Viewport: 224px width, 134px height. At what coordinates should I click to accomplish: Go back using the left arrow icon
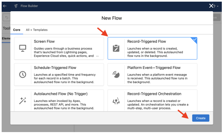click(5, 6)
